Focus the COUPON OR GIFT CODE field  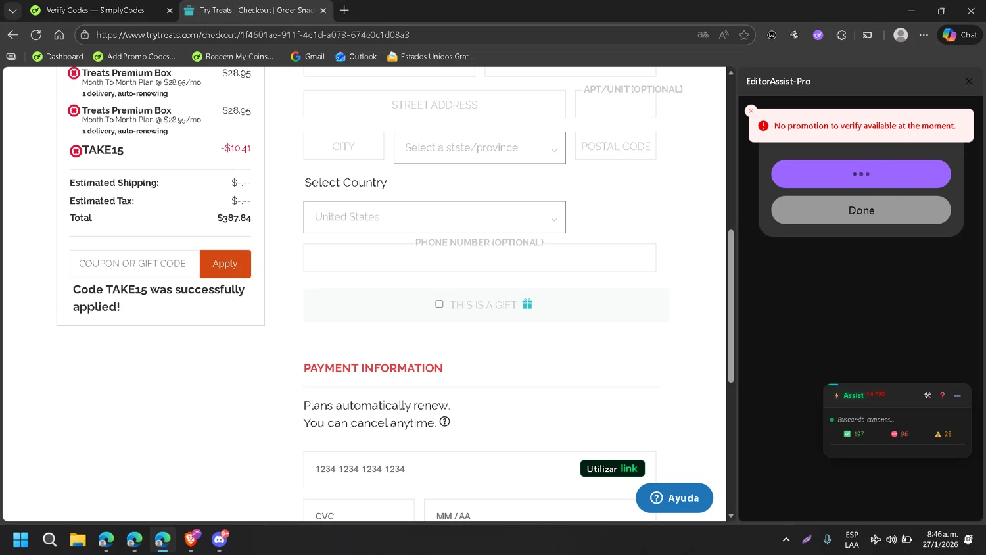(135, 264)
